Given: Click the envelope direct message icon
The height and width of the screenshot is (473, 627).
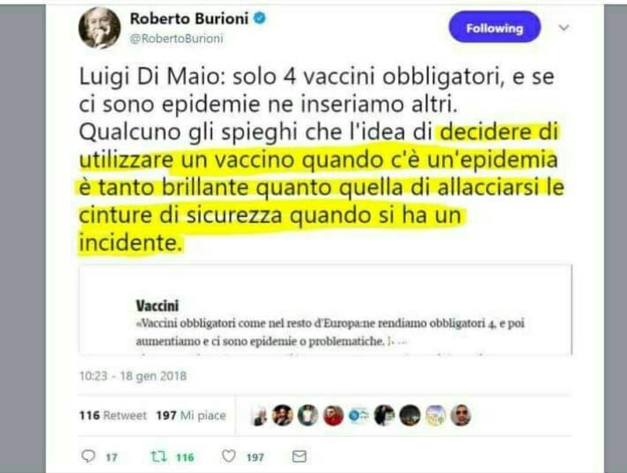Looking at the screenshot, I should click(299, 456).
